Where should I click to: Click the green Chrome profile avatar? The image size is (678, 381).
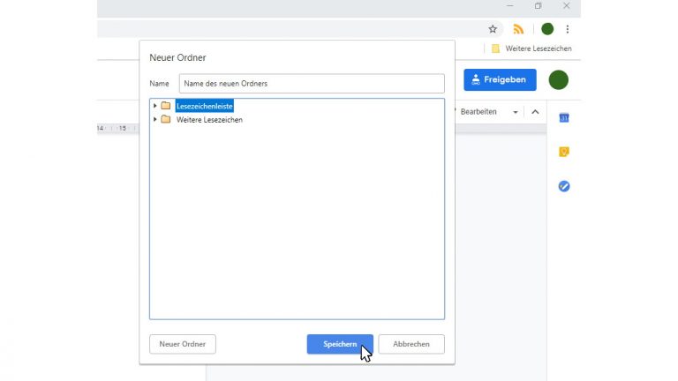point(547,29)
